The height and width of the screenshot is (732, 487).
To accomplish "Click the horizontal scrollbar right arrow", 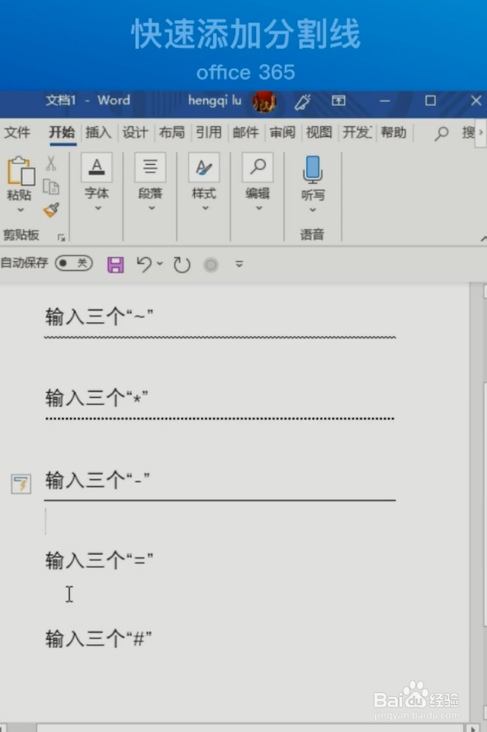I will (473, 728).
